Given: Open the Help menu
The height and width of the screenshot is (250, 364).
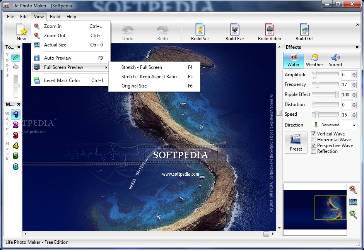Looking at the screenshot, I should tap(71, 17).
